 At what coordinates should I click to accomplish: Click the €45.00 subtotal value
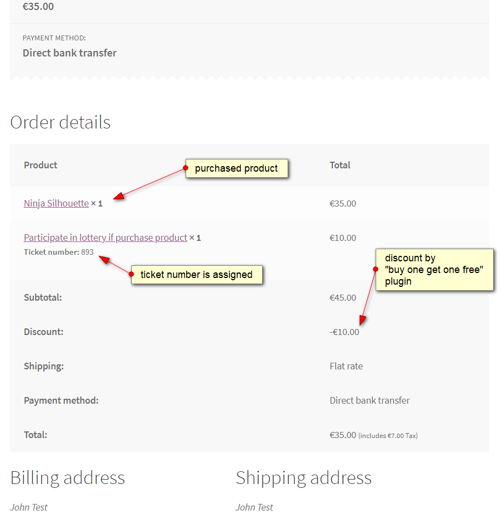tap(342, 297)
